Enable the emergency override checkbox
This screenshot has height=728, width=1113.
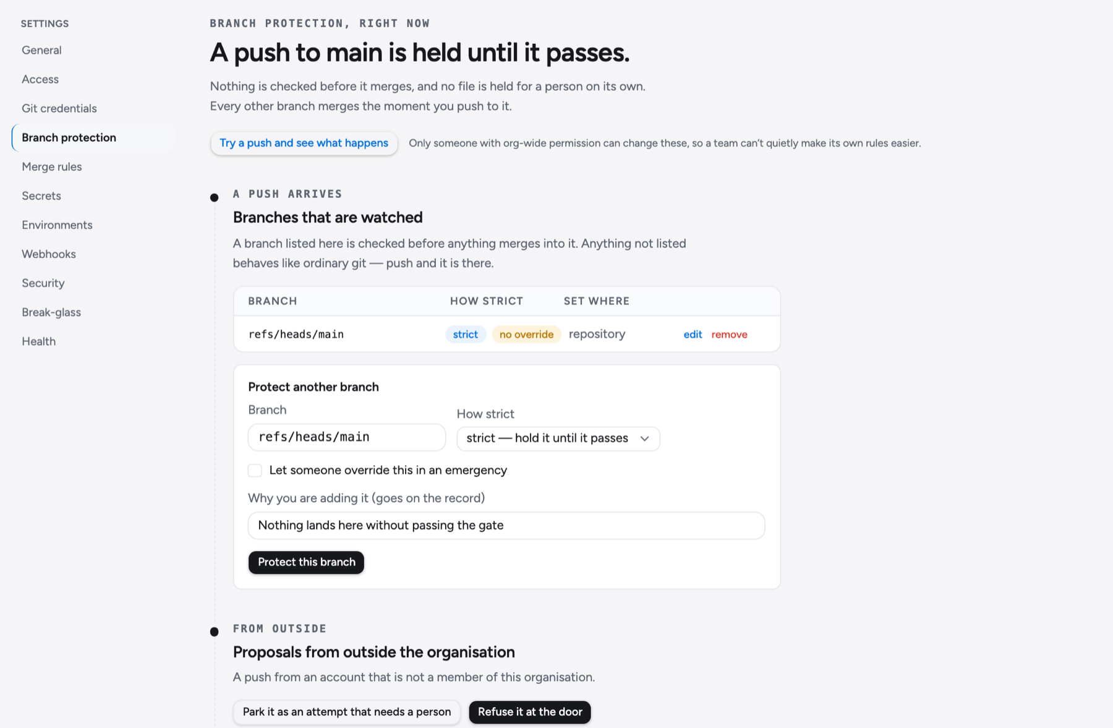[255, 471]
